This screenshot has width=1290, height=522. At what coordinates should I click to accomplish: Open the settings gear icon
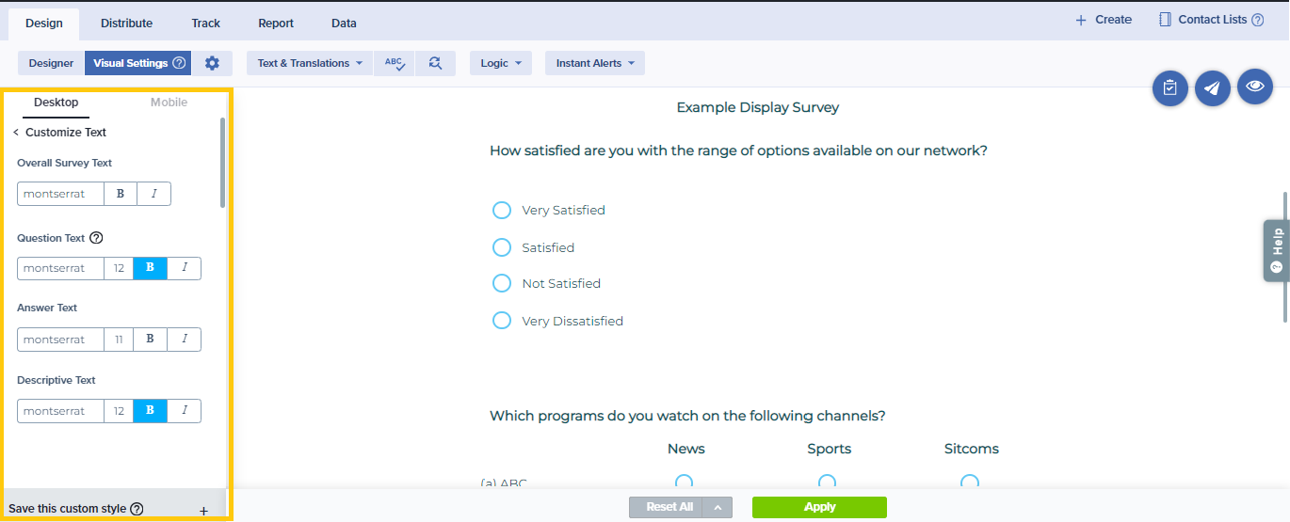tap(212, 63)
